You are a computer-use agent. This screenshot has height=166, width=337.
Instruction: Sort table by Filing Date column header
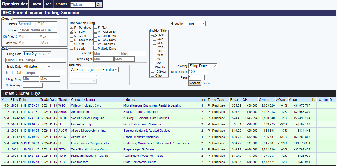[x=18, y=100]
